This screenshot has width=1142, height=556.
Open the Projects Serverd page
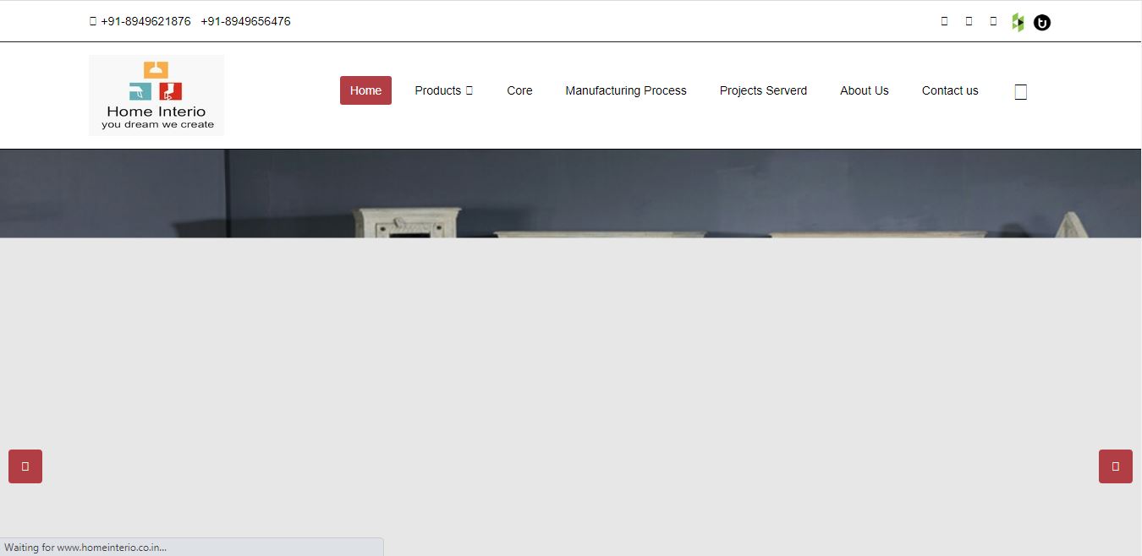pos(763,90)
